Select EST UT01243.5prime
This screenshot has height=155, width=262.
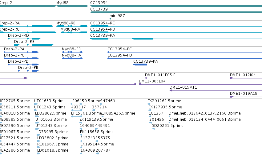(50, 107)
